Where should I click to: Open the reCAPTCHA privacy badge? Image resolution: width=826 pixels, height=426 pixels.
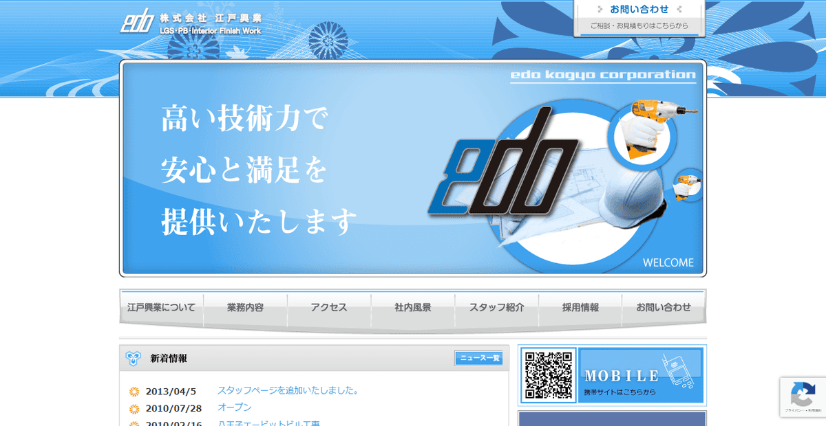tap(803, 397)
